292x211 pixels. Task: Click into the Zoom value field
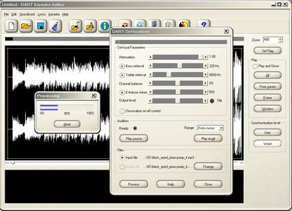271,40
